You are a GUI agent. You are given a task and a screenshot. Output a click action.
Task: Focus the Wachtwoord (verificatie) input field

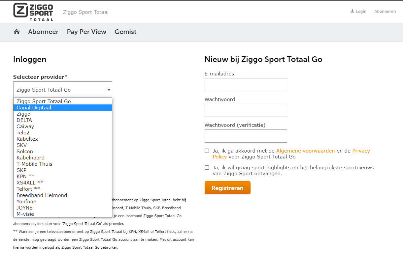click(x=246, y=136)
